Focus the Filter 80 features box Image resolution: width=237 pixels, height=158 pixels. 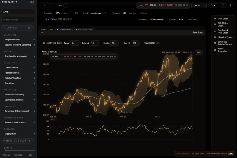pos(18,20)
